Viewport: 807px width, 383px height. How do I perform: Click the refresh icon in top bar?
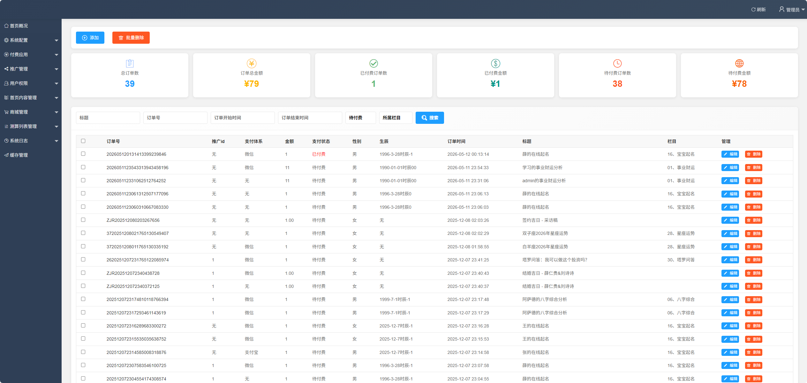(753, 10)
